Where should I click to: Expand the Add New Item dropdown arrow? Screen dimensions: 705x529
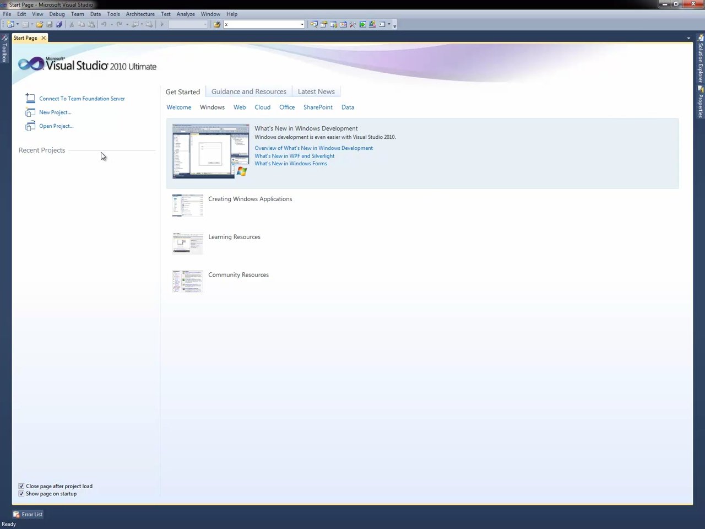(32, 24)
